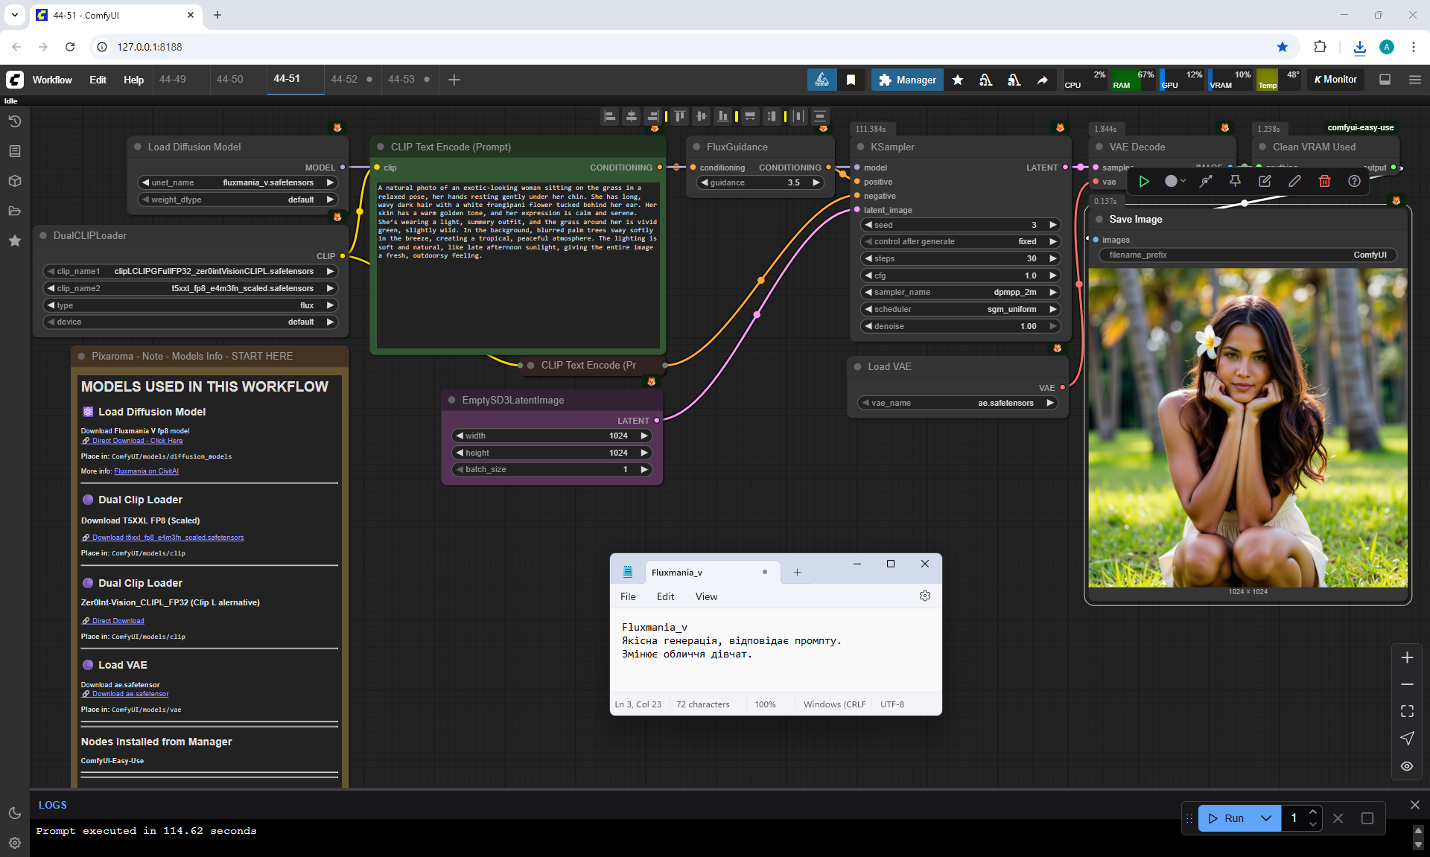Open the node color picker dropdown
Image resolution: width=1430 pixels, height=857 pixels.
[x=1175, y=181]
